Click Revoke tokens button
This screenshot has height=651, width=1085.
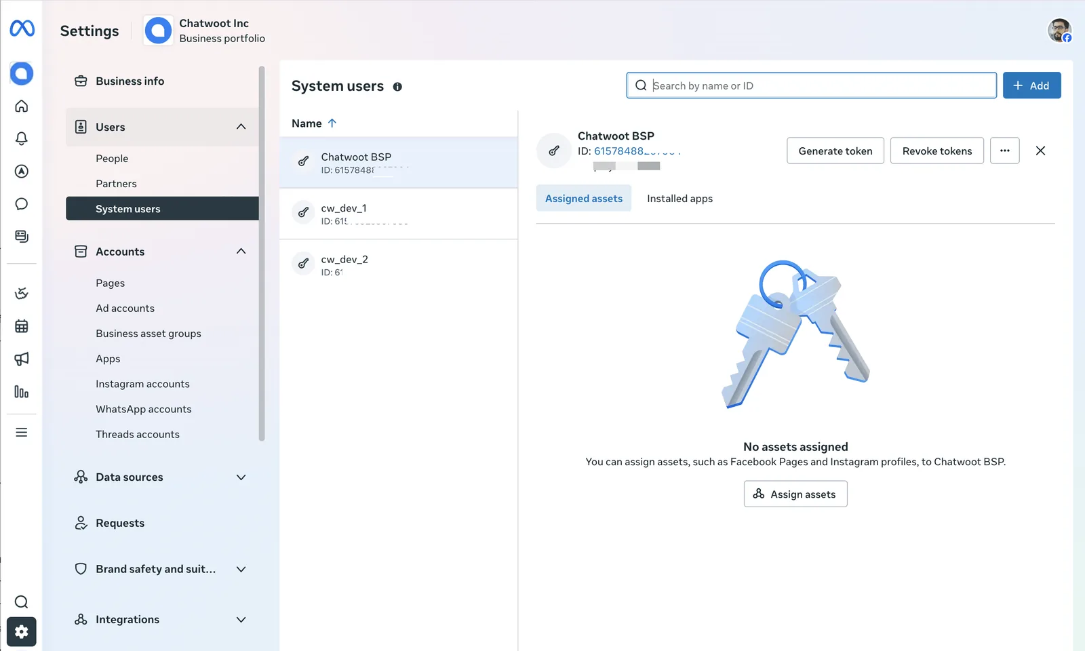tap(937, 151)
